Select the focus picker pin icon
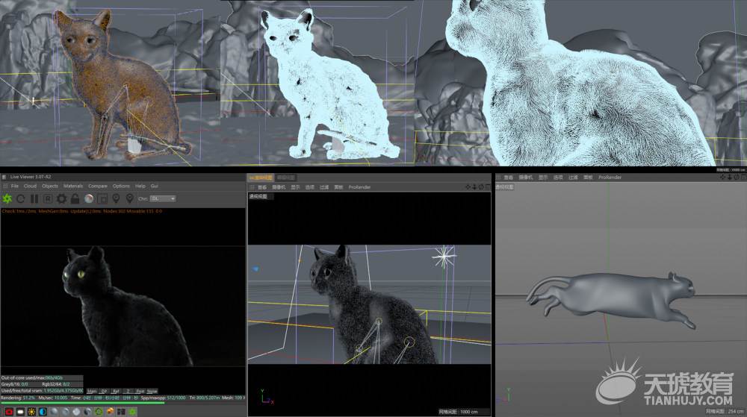Image resolution: width=747 pixels, height=417 pixels. (116, 198)
